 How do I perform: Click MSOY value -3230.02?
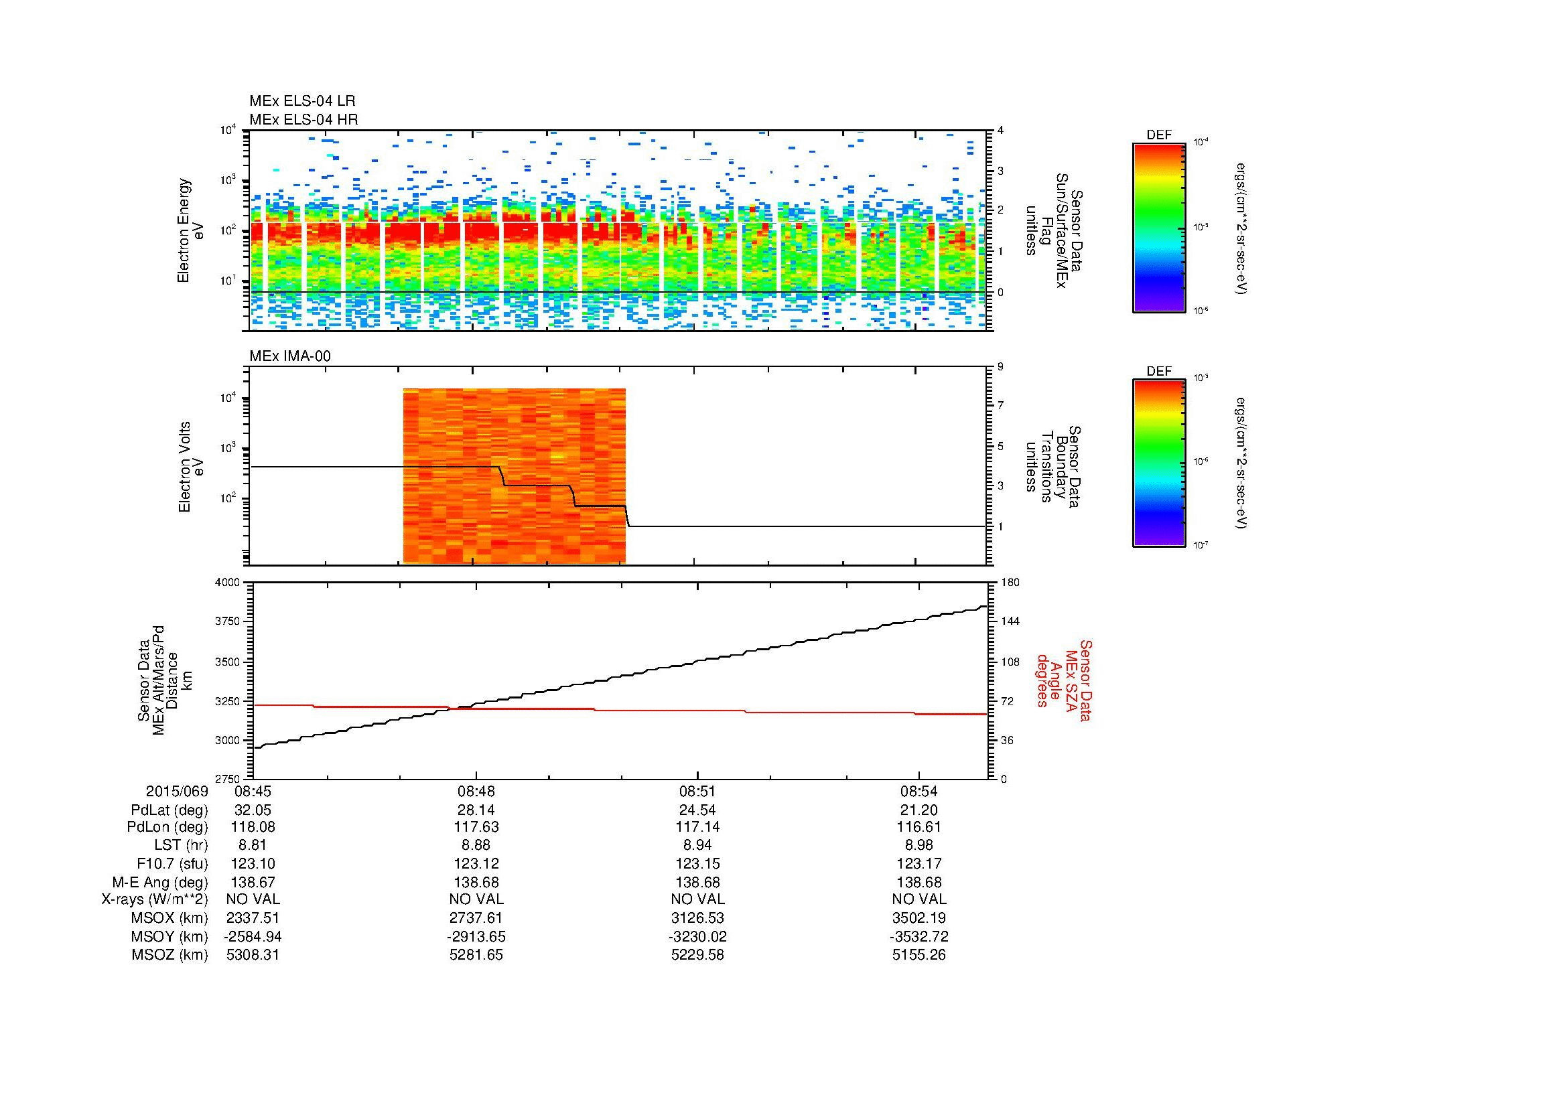click(x=697, y=937)
